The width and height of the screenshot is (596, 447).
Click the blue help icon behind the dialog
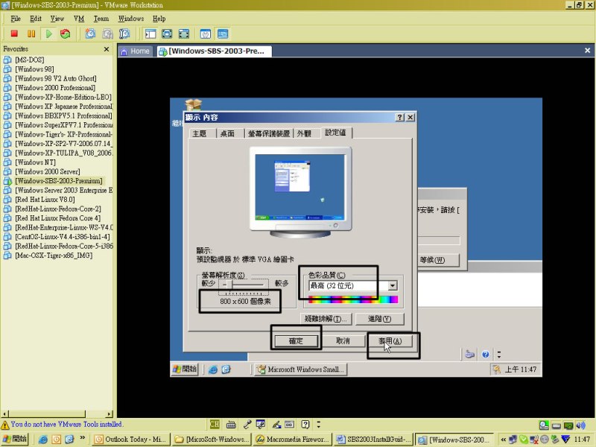[486, 355]
